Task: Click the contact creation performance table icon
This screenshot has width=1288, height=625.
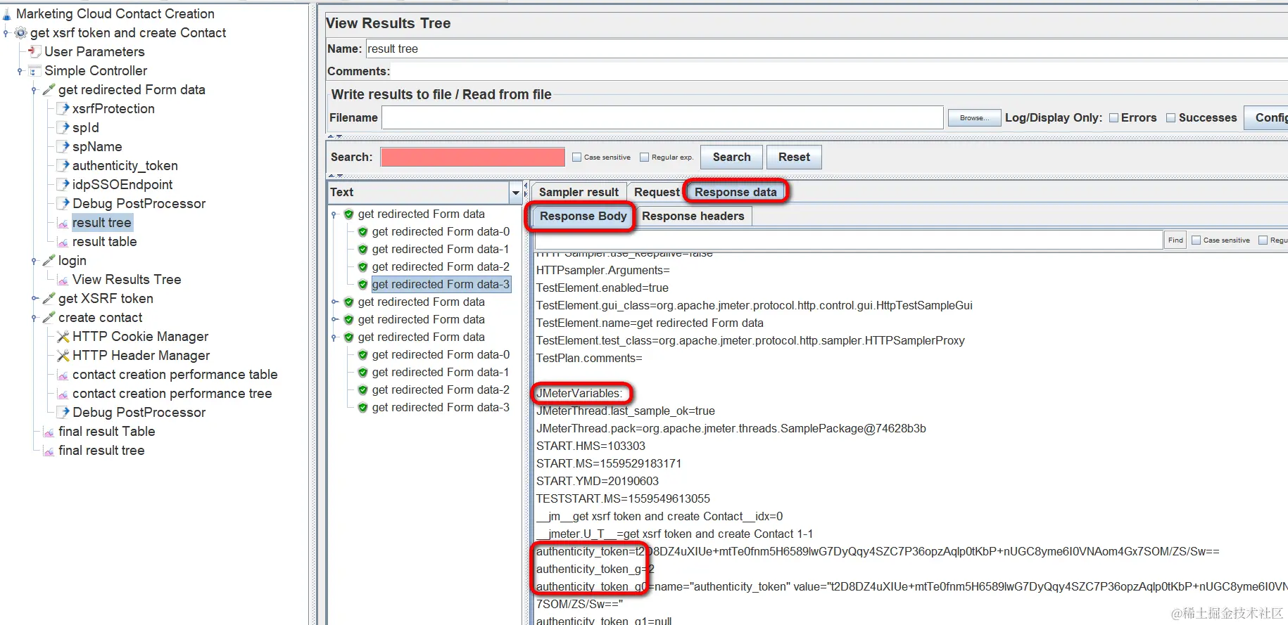Action: tap(63, 375)
